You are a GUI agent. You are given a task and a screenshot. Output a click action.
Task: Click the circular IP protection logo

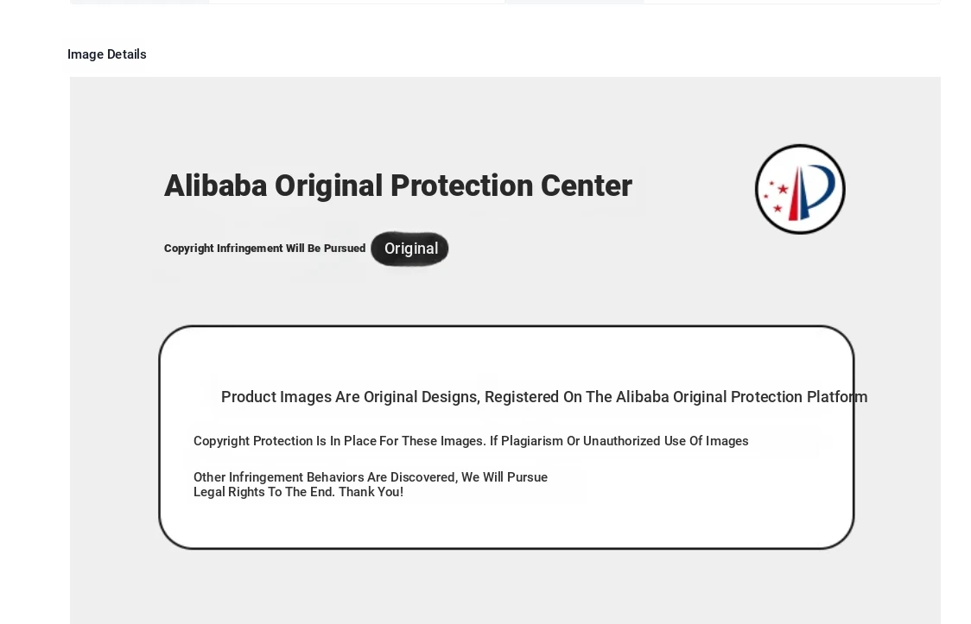click(800, 189)
